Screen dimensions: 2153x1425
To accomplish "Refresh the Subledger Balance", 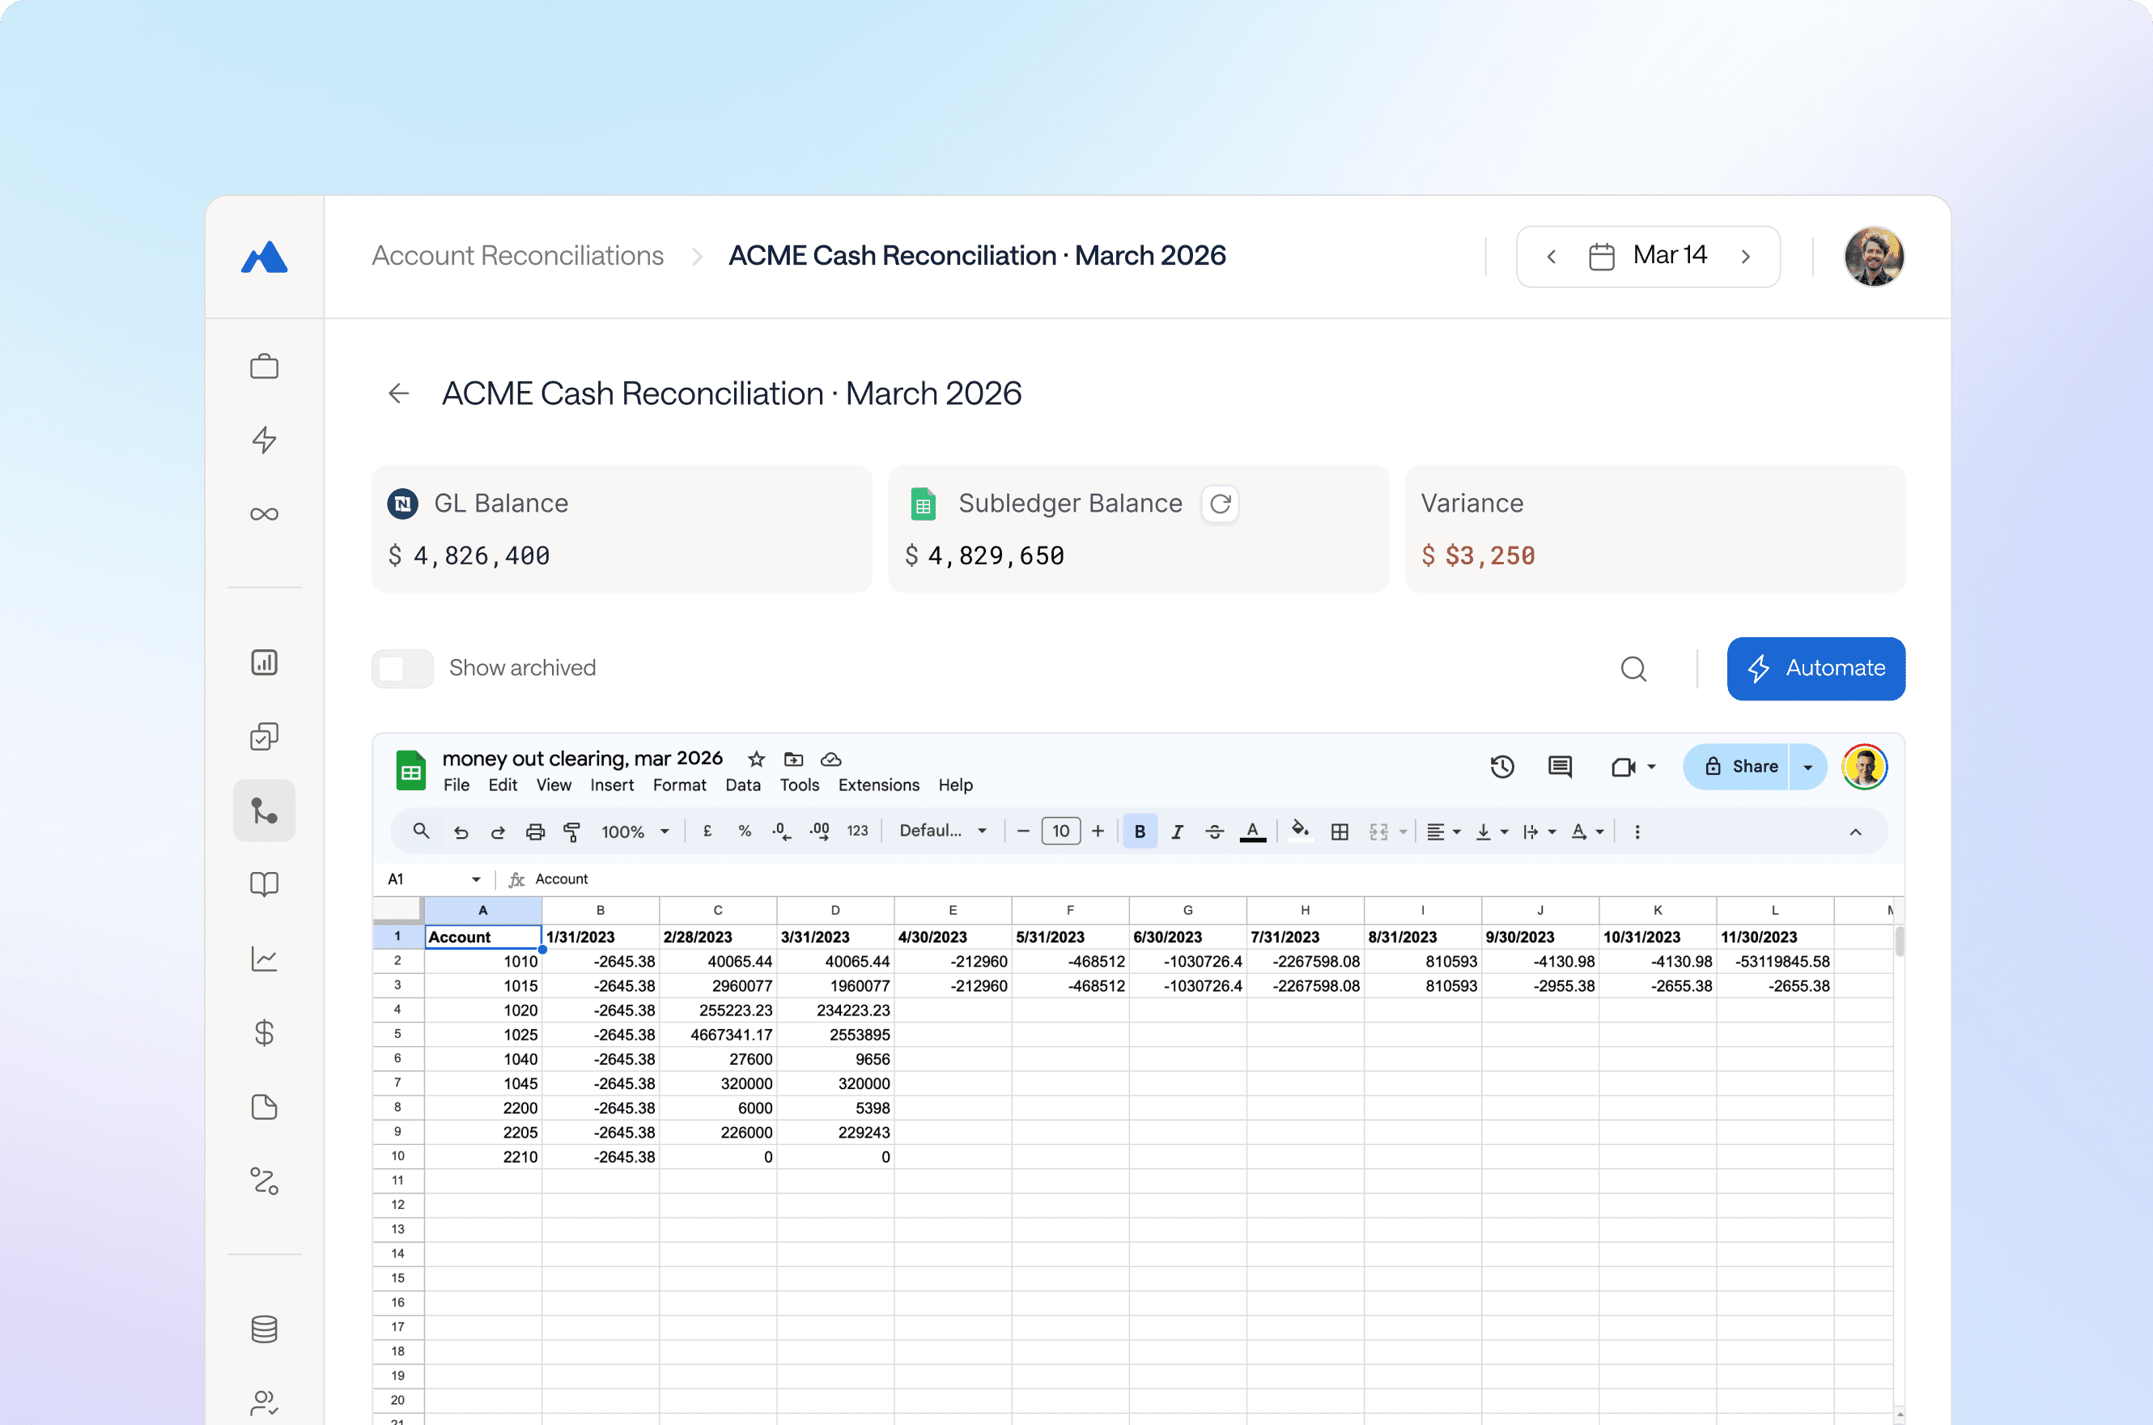I will point(1220,504).
